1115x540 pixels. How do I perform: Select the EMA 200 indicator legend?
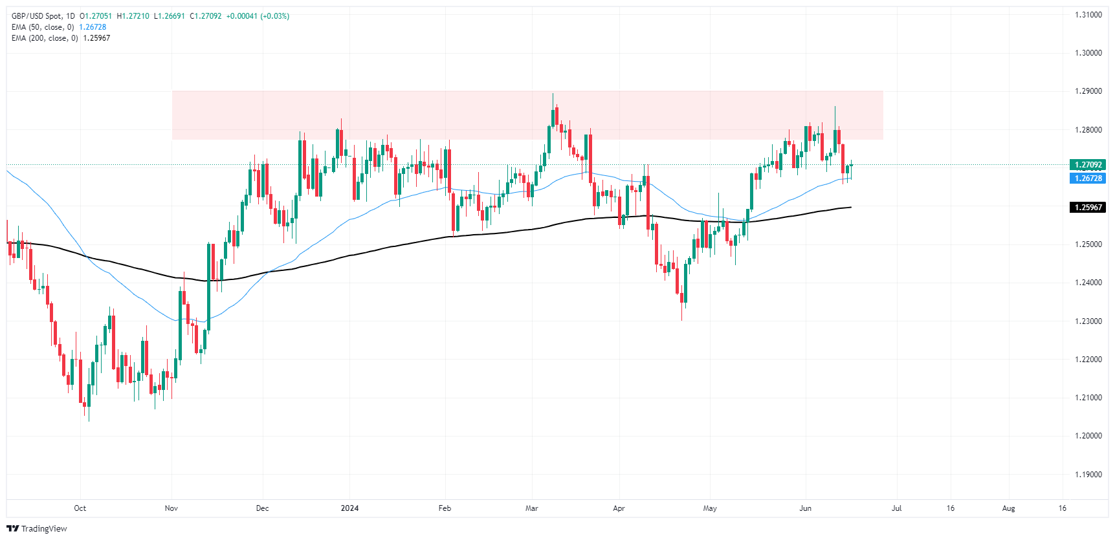[x=45, y=38]
